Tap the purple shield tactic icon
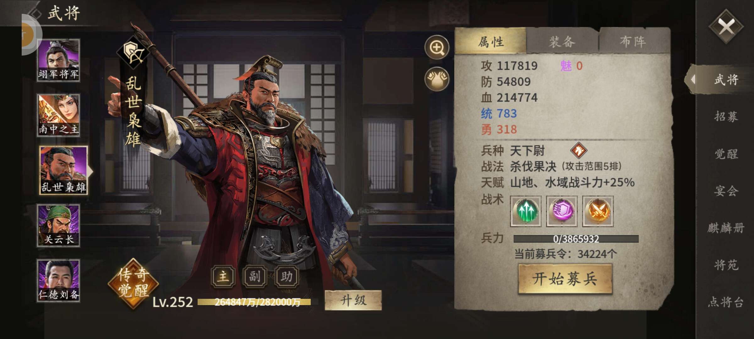This screenshot has width=754, height=339. (x=562, y=211)
